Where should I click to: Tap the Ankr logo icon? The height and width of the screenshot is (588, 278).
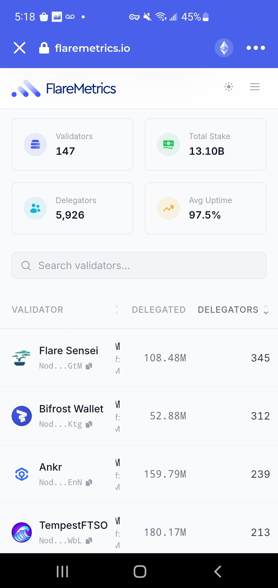coord(22,474)
